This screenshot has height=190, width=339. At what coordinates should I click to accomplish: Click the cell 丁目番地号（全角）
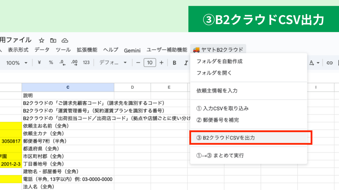(68, 164)
